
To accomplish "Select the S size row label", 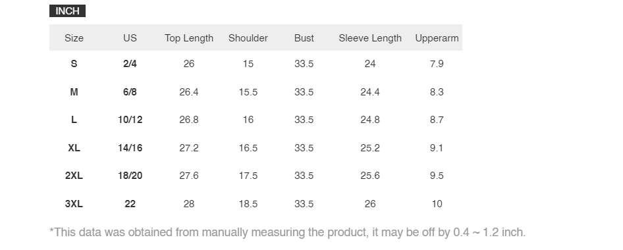I will (x=74, y=64).
